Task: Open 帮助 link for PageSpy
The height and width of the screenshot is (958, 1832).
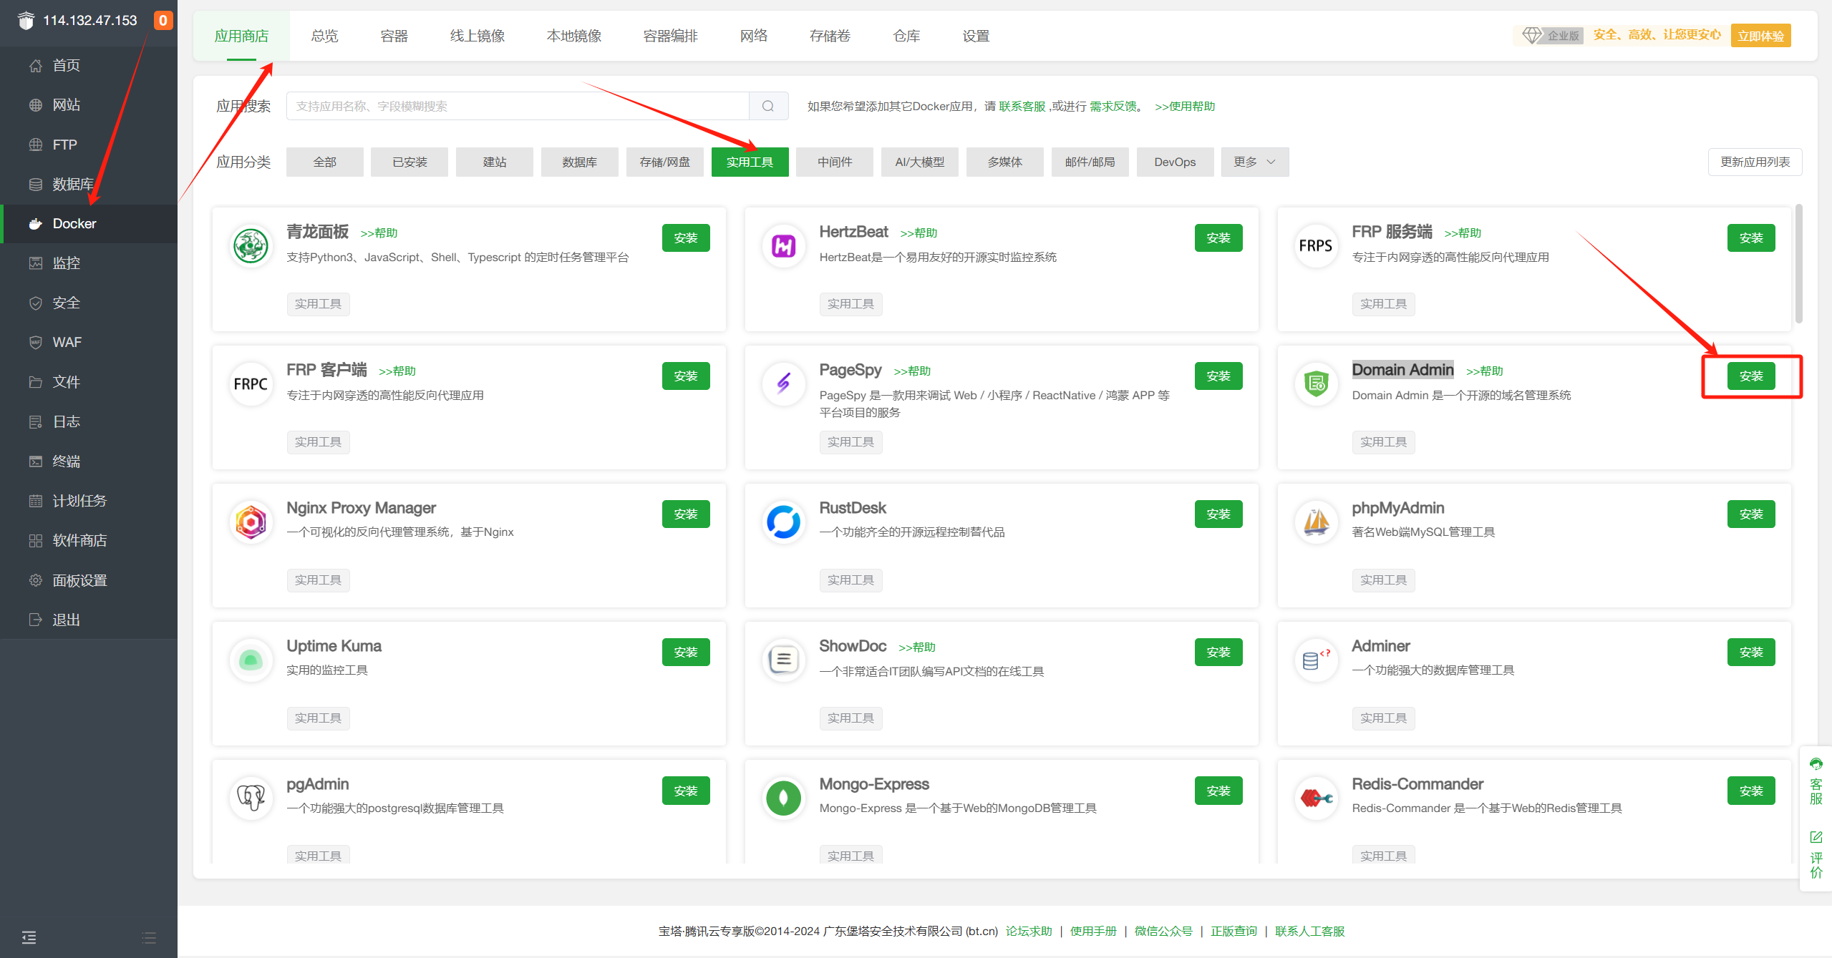Action: 912,371
